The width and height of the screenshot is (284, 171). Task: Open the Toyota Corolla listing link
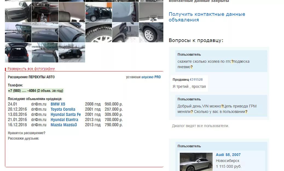tap(63, 109)
